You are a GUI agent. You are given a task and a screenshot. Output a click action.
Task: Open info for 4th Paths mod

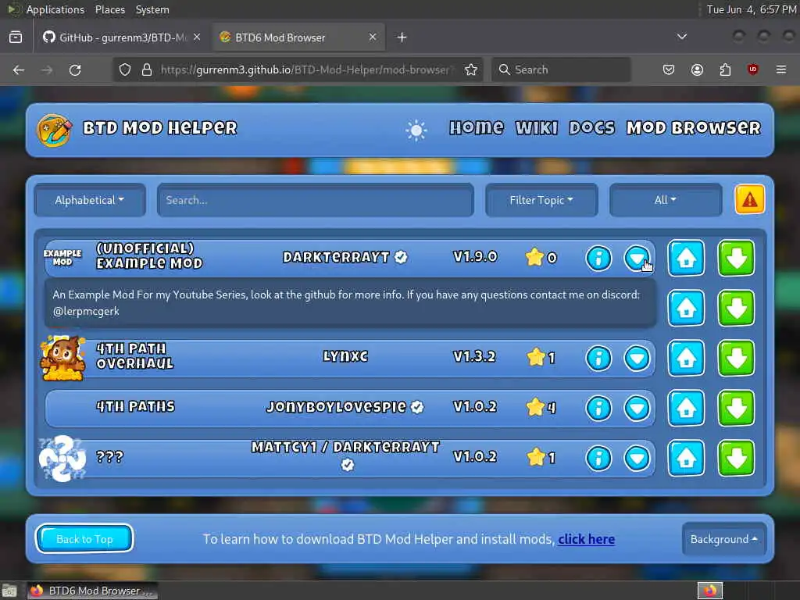pos(598,408)
